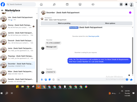
Task: Click More options button
Action: click(110, 23)
